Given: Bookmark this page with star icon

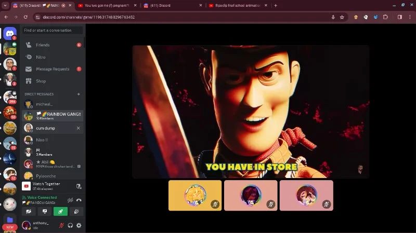Looking at the screenshot, I should coord(342,17).
